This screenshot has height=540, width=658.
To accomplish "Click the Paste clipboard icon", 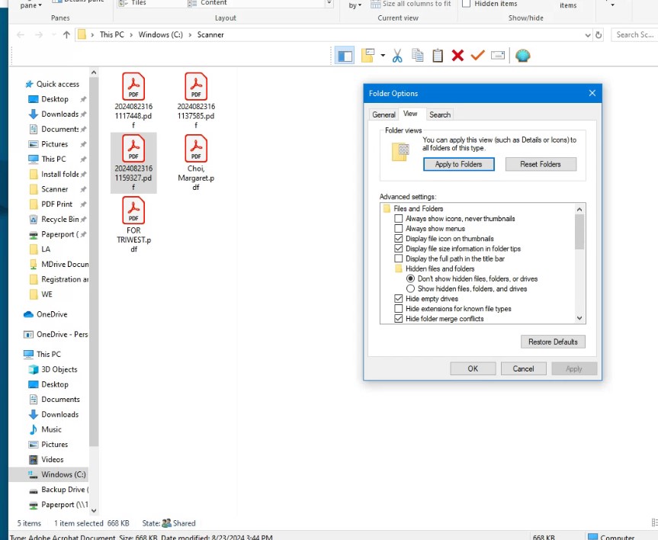I will point(438,56).
